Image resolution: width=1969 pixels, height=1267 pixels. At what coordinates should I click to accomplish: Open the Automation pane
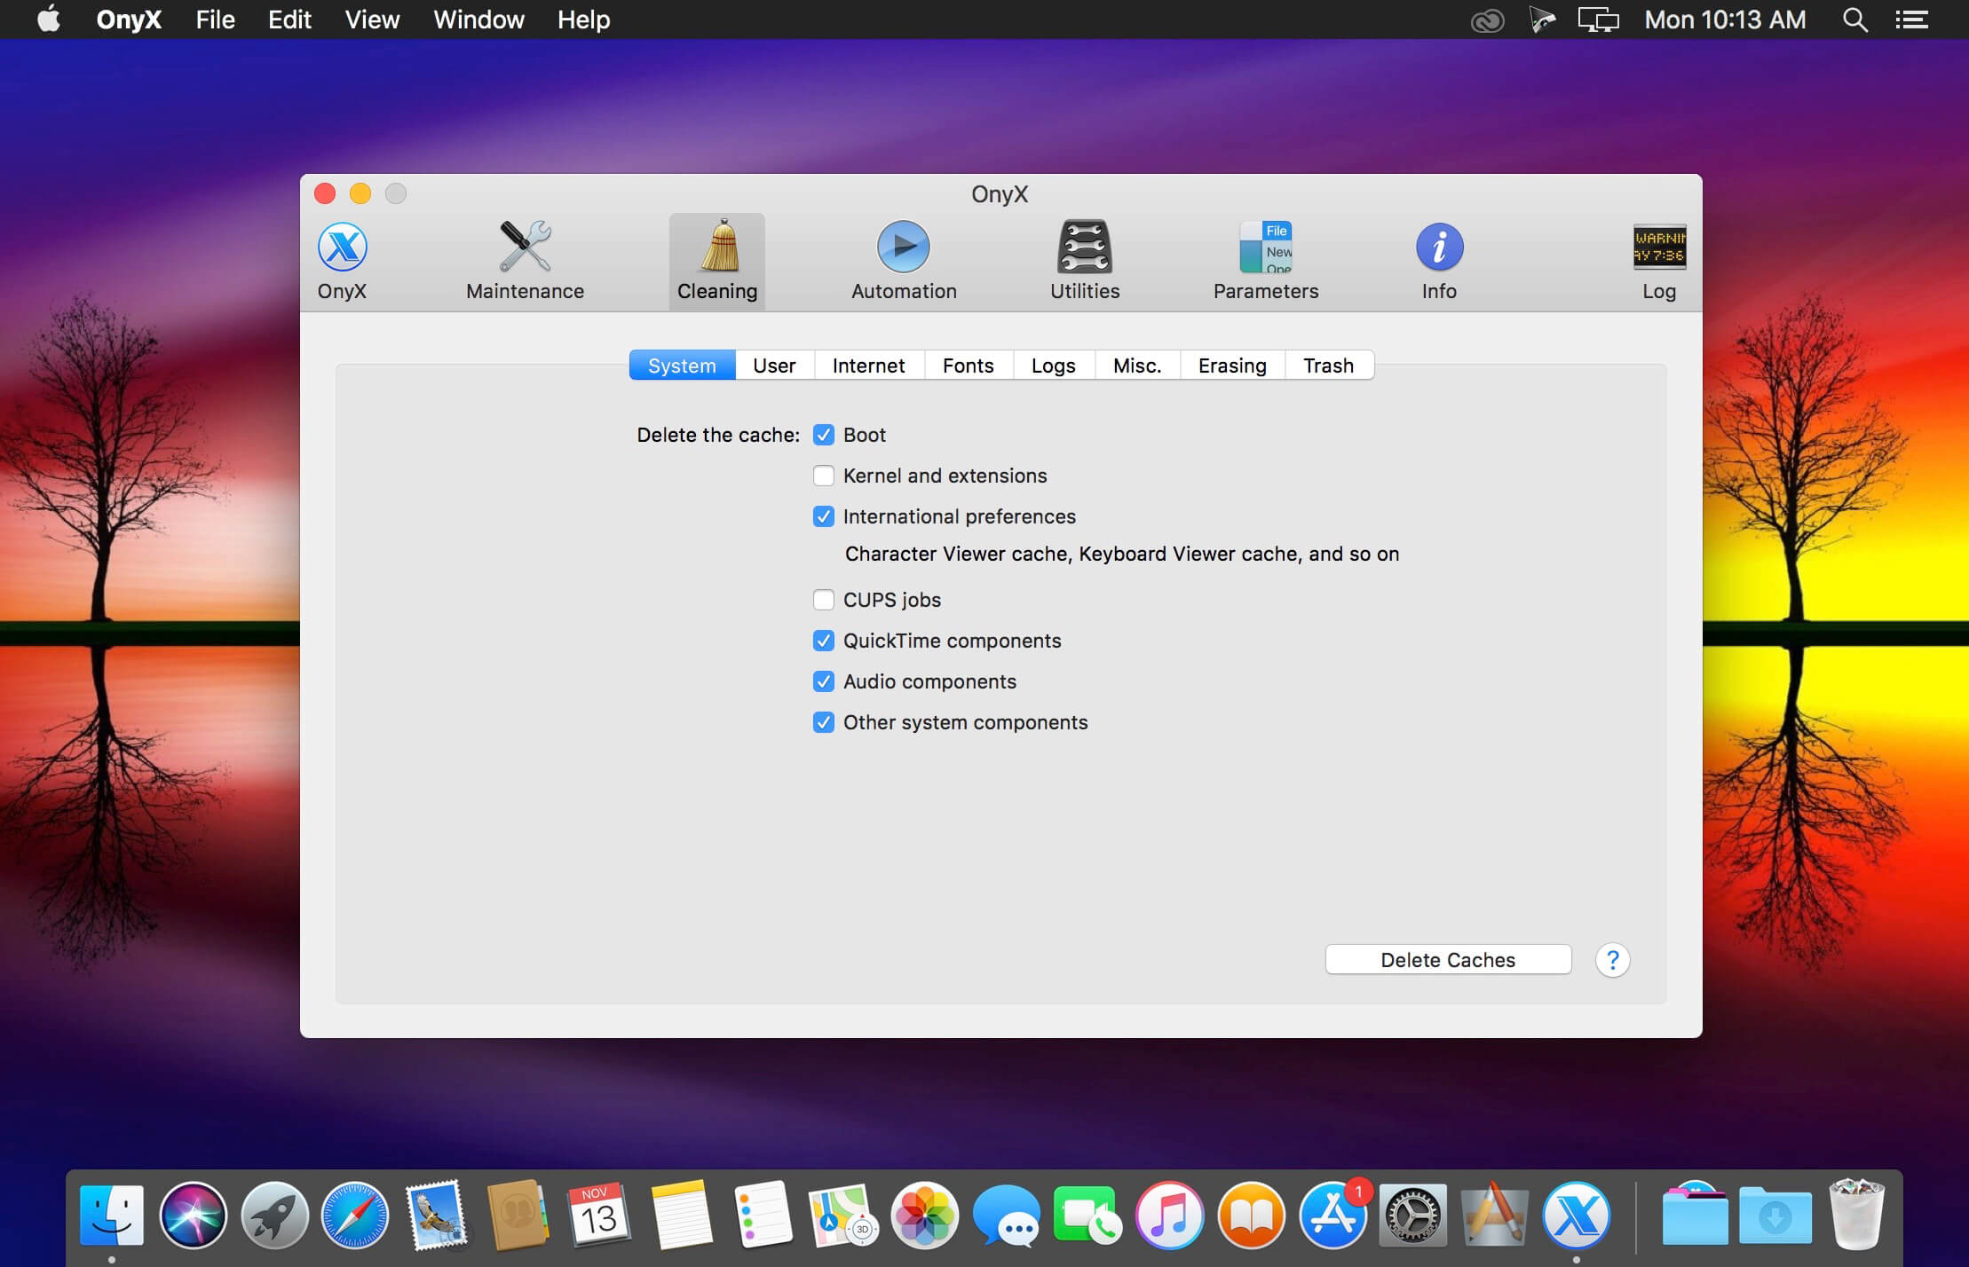(904, 261)
